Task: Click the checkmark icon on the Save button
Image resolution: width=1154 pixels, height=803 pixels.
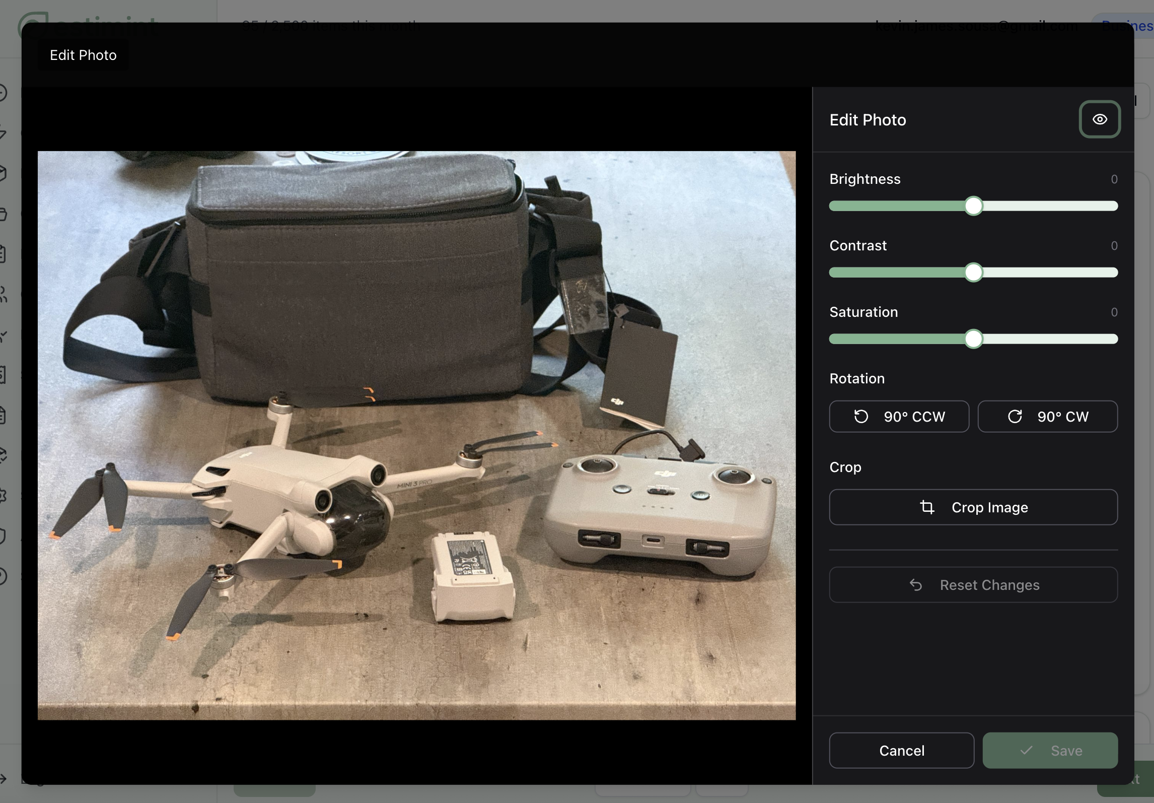Action: (x=1025, y=750)
